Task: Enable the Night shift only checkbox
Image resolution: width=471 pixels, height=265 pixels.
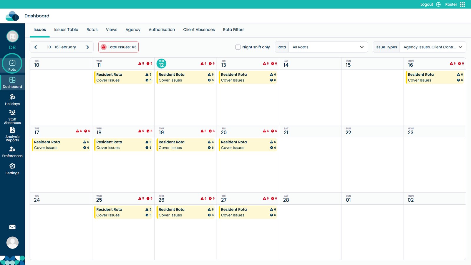Action: tap(238, 47)
